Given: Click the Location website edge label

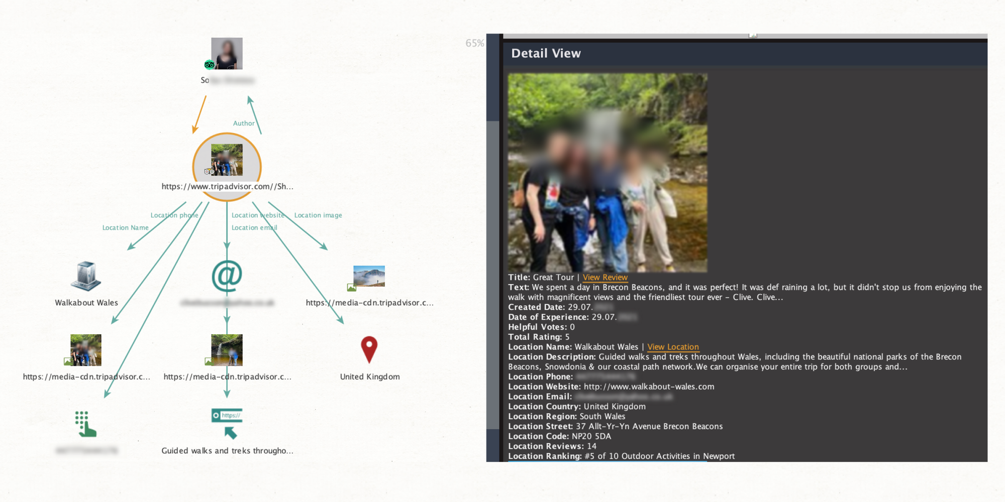Looking at the screenshot, I should click(x=258, y=215).
